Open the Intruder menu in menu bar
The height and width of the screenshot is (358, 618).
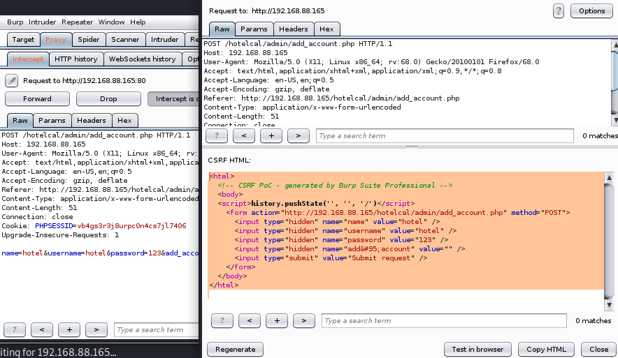pyautogui.click(x=42, y=22)
